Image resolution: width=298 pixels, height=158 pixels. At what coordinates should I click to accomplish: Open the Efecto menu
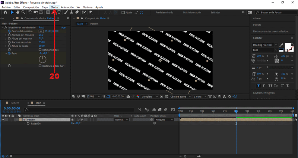tap(54, 7)
